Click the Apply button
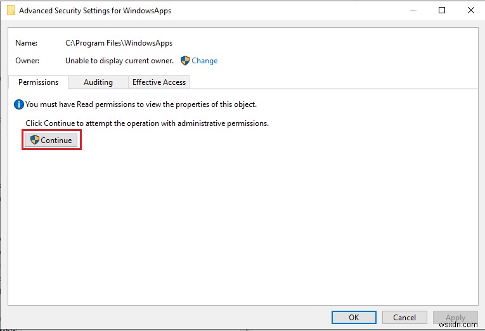This screenshot has width=485, height=331. [x=455, y=317]
